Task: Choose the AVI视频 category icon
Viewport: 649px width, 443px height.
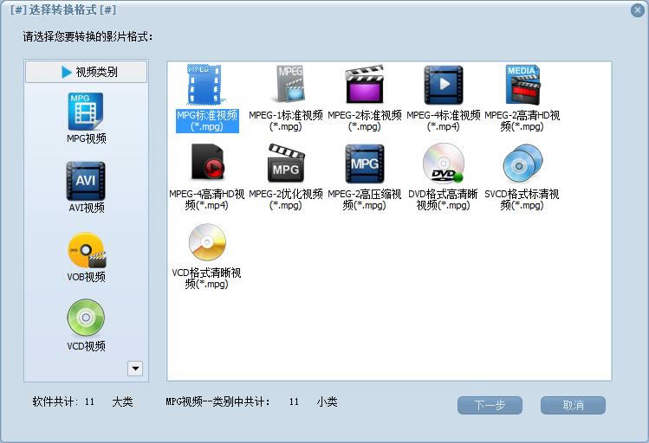Action: pyautogui.click(x=86, y=181)
